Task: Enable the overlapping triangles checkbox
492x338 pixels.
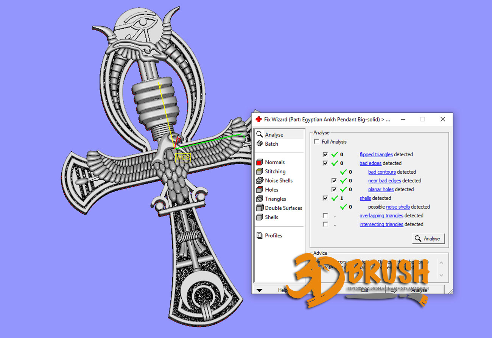Action: [x=325, y=215]
